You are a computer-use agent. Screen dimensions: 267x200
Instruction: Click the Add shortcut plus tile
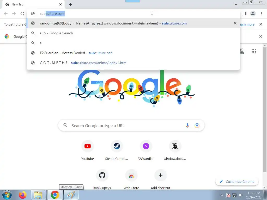tap(160, 180)
